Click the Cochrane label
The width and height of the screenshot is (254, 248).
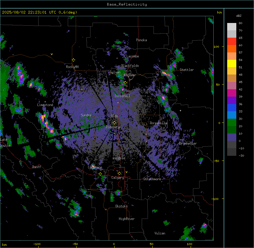[95, 167]
